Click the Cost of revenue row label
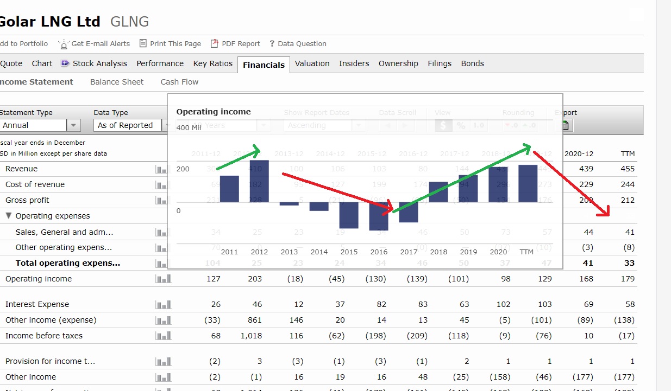671x391 pixels. click(x=35, y=184)
